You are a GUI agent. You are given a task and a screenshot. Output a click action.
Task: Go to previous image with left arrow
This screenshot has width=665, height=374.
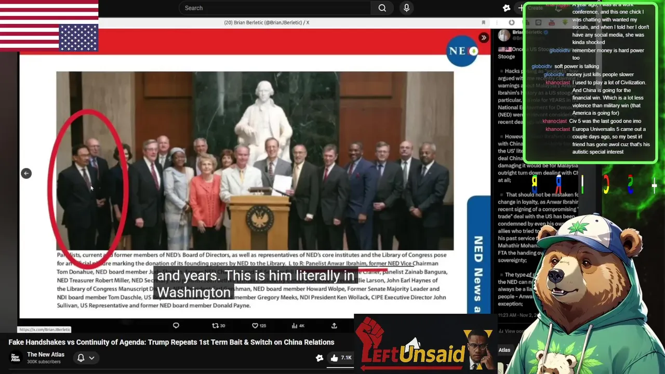(x=26, y=173)
